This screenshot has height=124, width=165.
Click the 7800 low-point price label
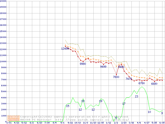point(116,77)
